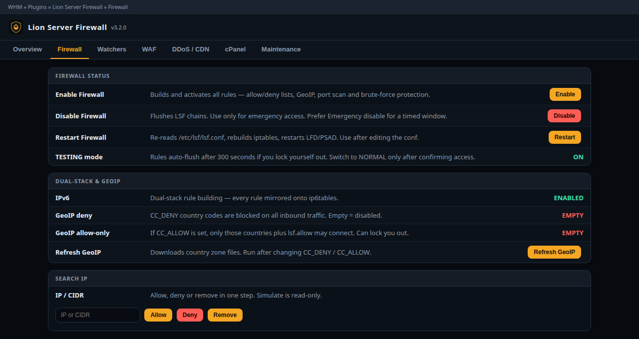Click the Enable Firewall row label
This screenshot has width=639, height=339.
[x=80, y=94]
